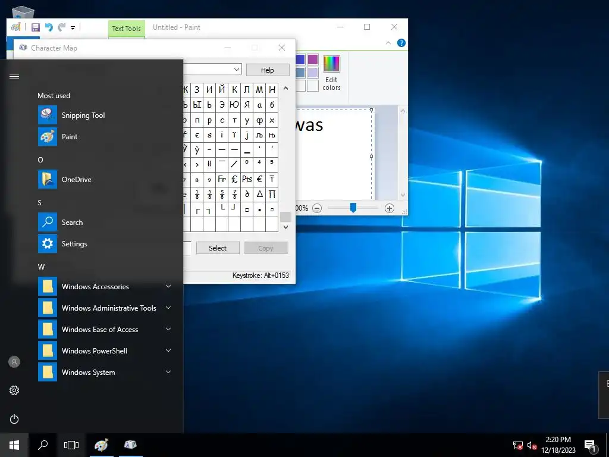Open Snipping Tool from Most used

point(105,115)
